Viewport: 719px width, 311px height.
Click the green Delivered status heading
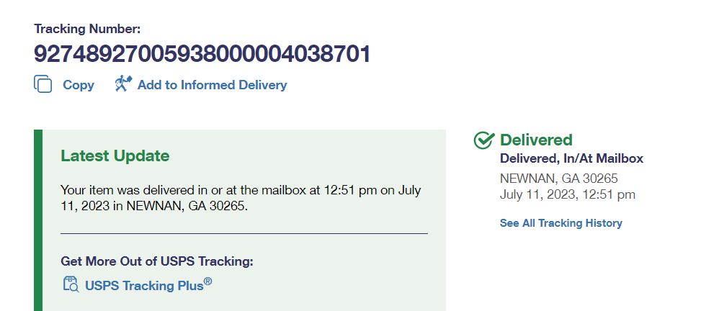click(536, 140)
